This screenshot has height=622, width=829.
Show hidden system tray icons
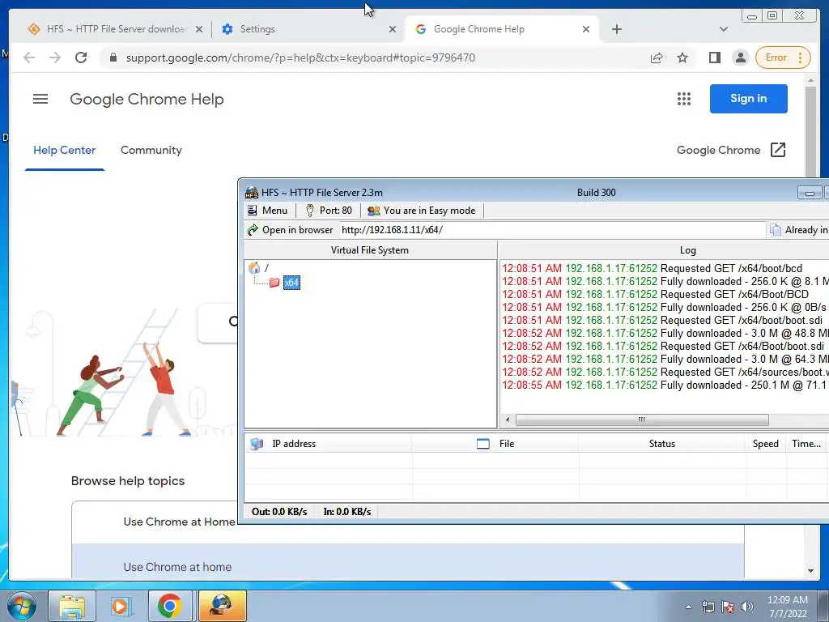pyautogui.click(x=688, y=607)
